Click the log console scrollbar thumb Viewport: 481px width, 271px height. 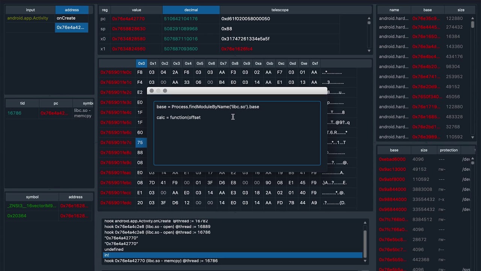point(365,244)
